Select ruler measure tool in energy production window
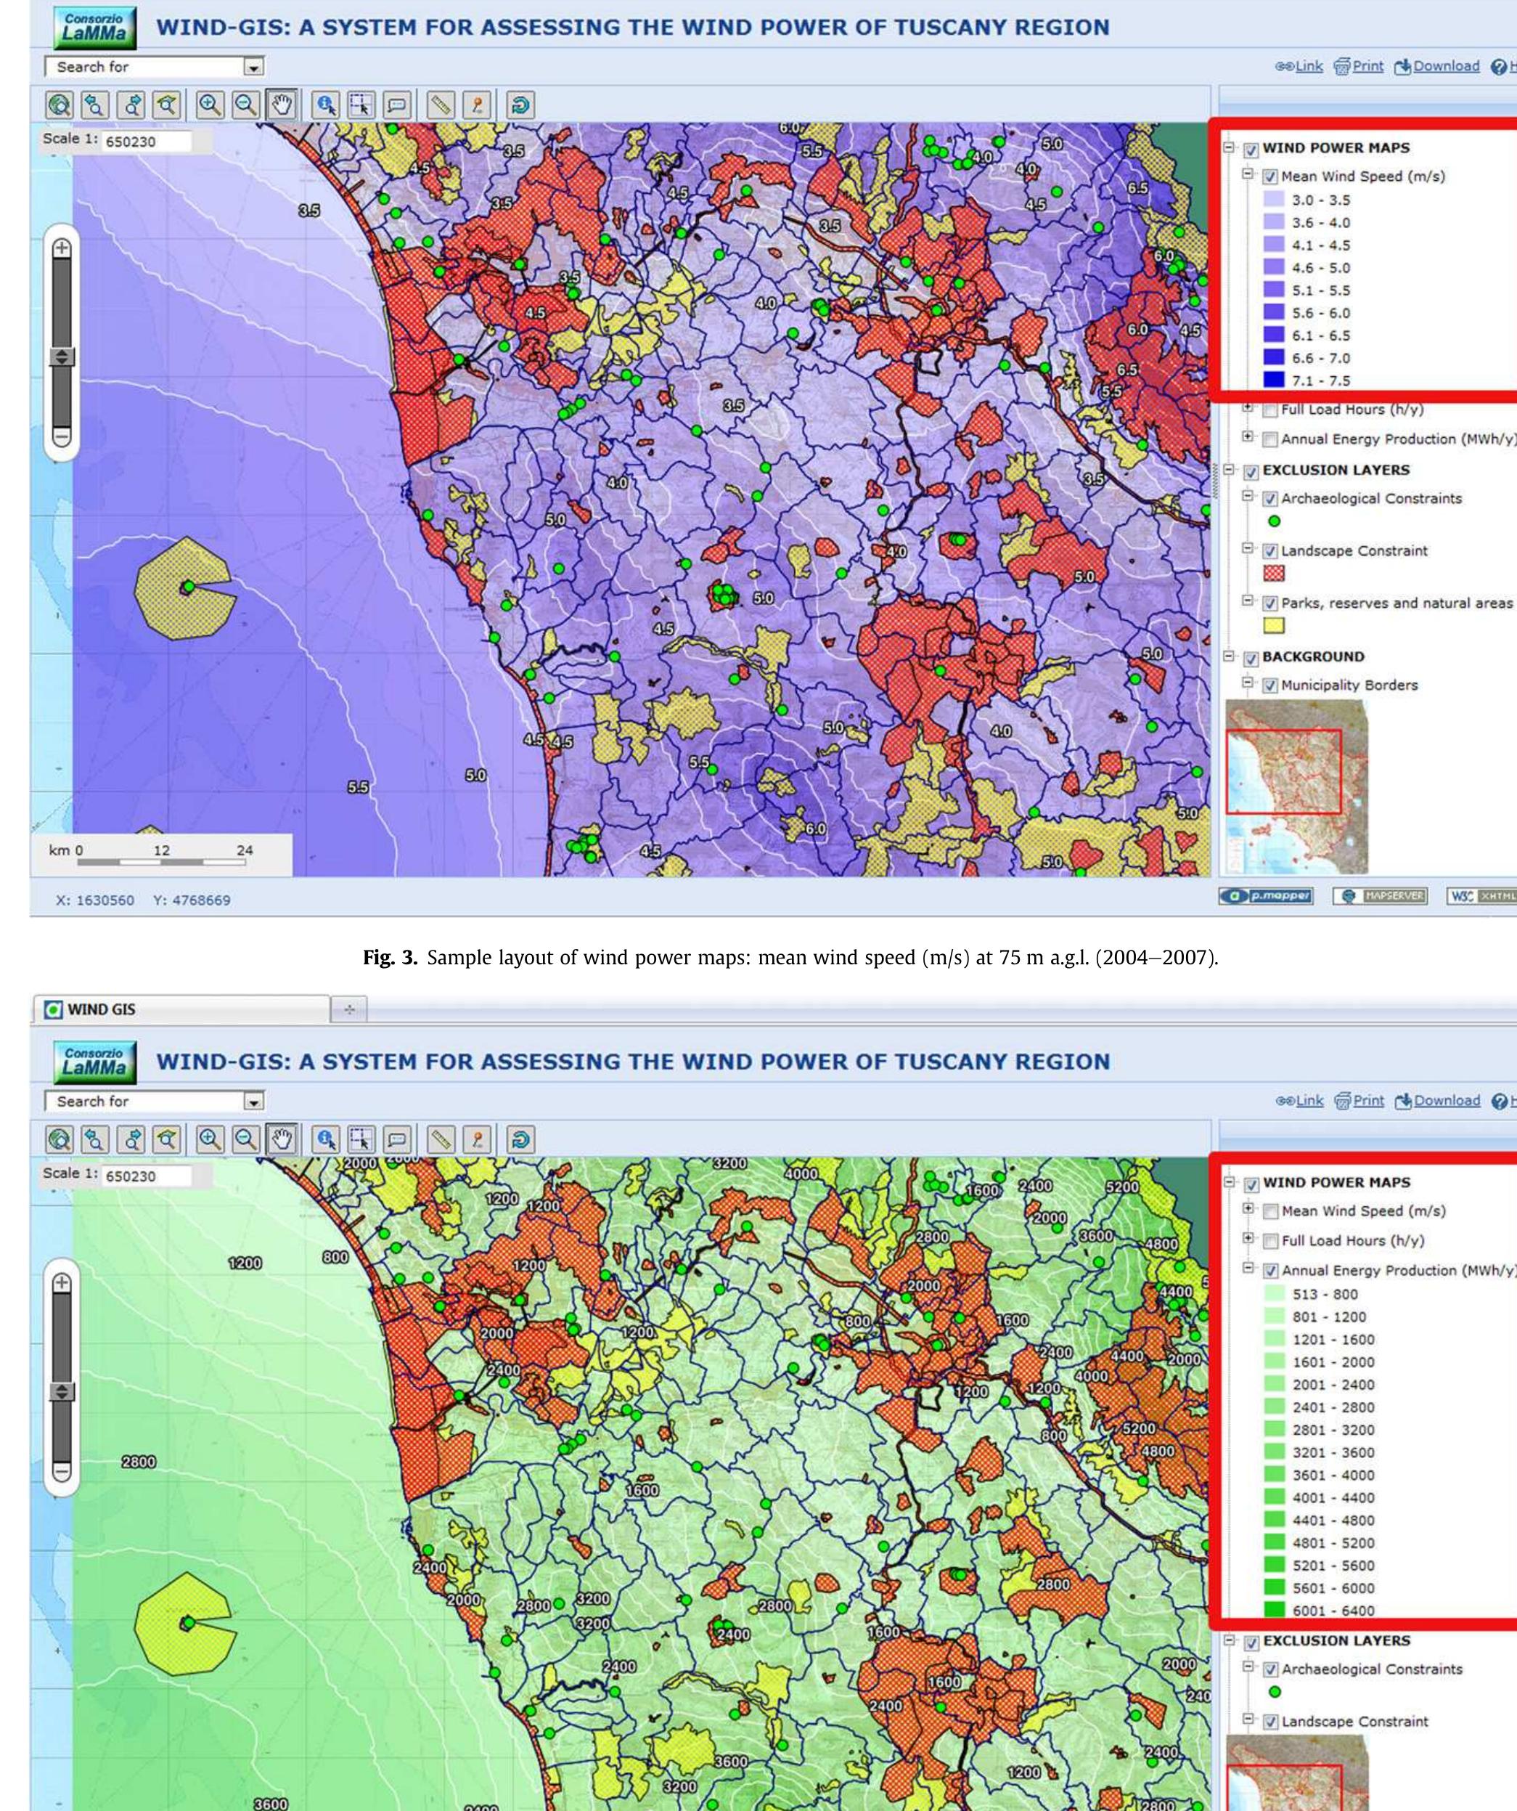Screen dimensions: 1517x1811 tap(441, 1140)
